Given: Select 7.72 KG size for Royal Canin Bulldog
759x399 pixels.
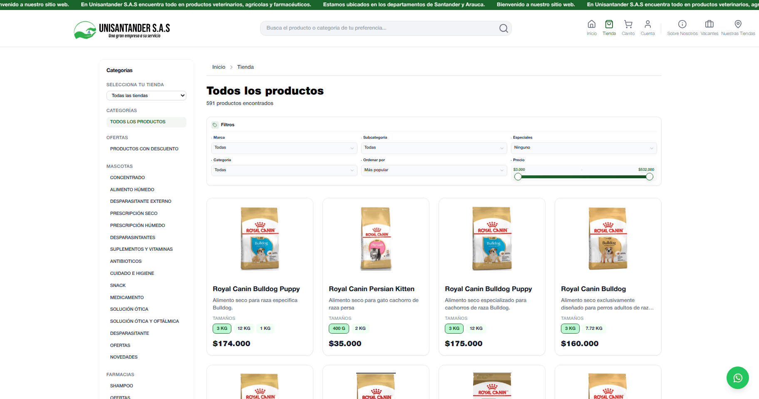Looking at the screenshot, I should (594, 329).
